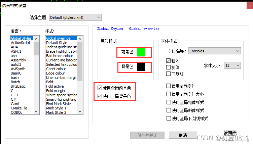The width and height of the screenshot is (253, 144).
Task: Select Smart HighLighting style
Action: pos(61,99)
